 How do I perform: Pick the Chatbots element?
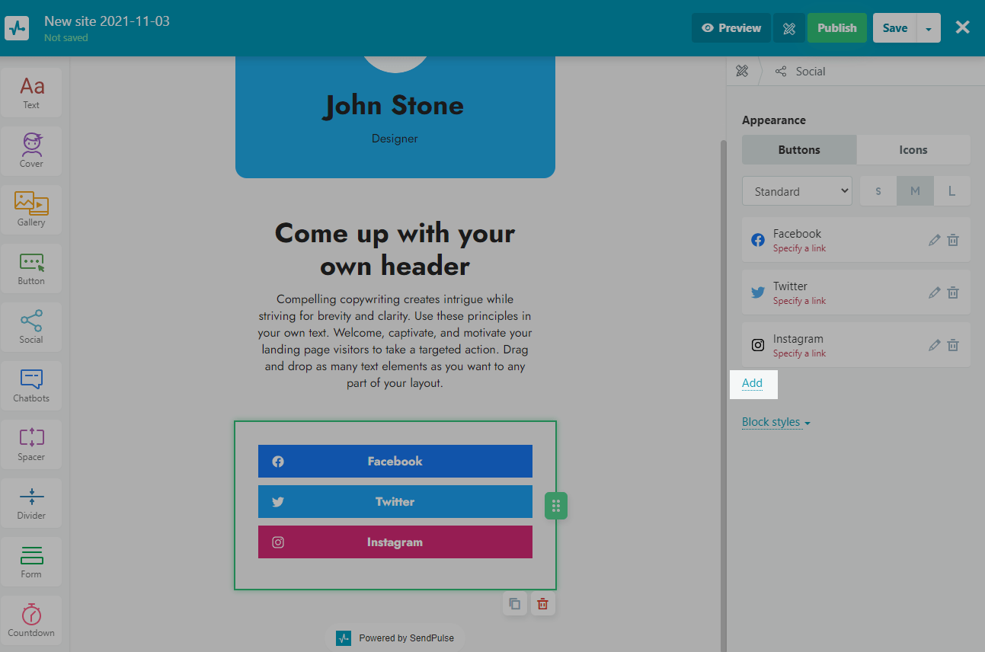(31, 385)
